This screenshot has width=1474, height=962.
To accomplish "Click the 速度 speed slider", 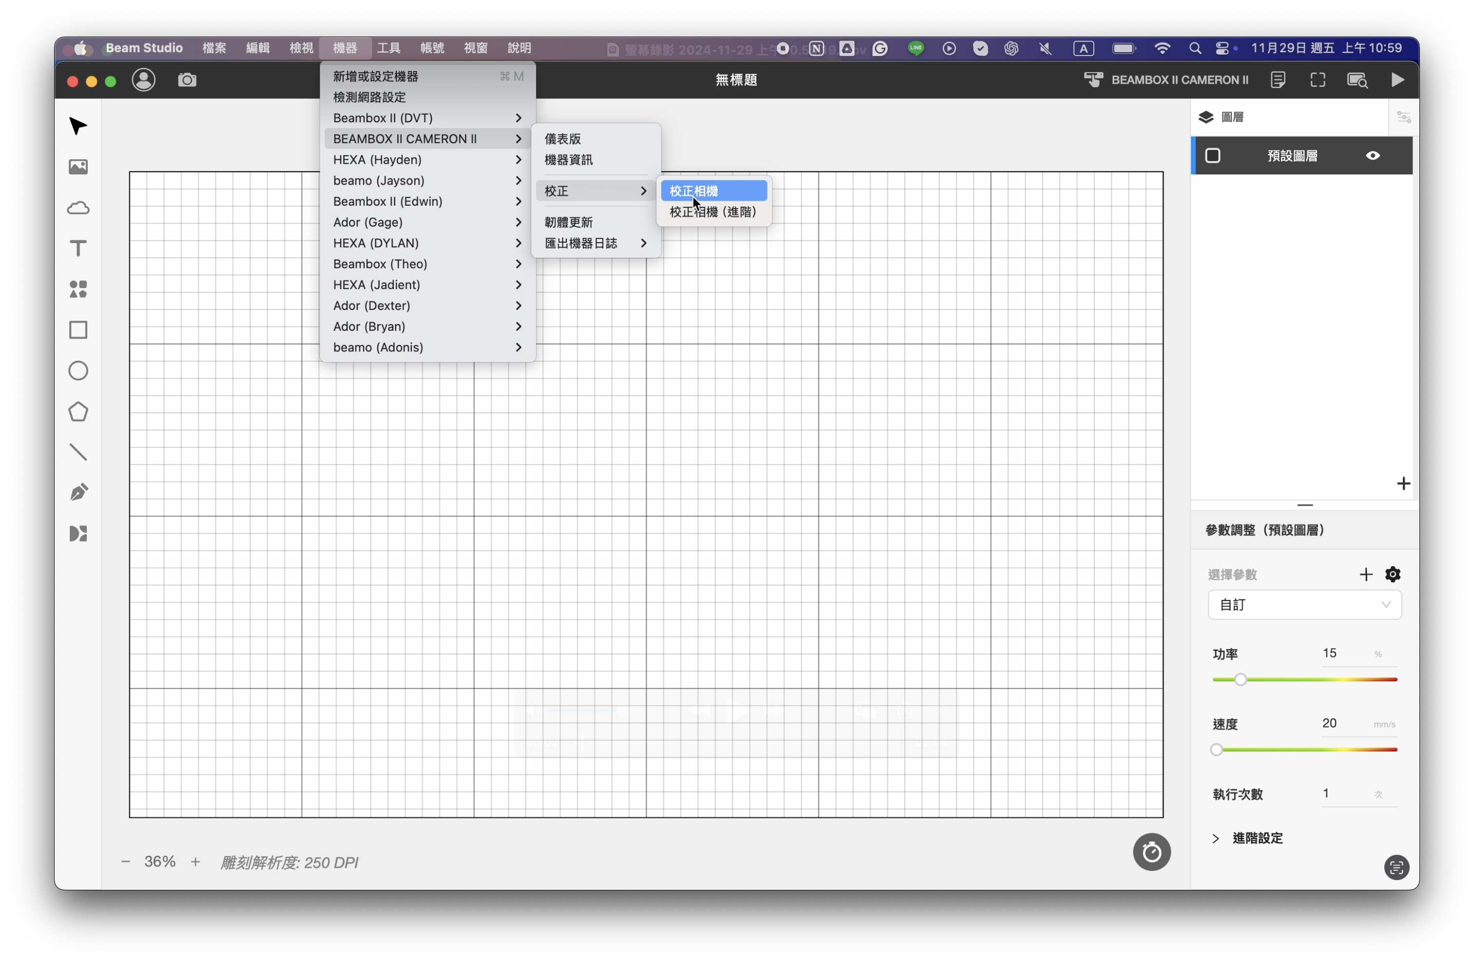I will click(x=1304, y=750).
